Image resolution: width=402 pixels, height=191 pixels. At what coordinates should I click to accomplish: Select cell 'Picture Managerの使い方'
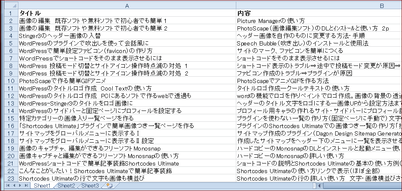click(319, 20)
